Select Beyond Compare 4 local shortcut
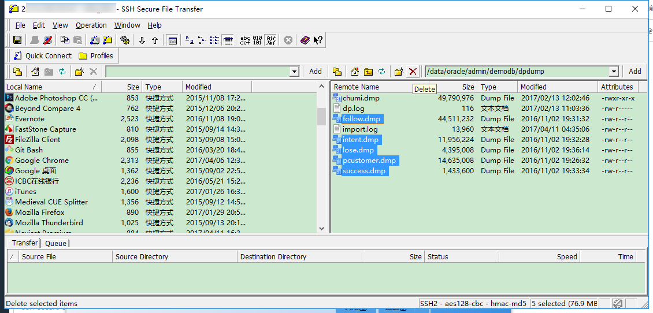653x313 pixels. [x=47, y=109]
